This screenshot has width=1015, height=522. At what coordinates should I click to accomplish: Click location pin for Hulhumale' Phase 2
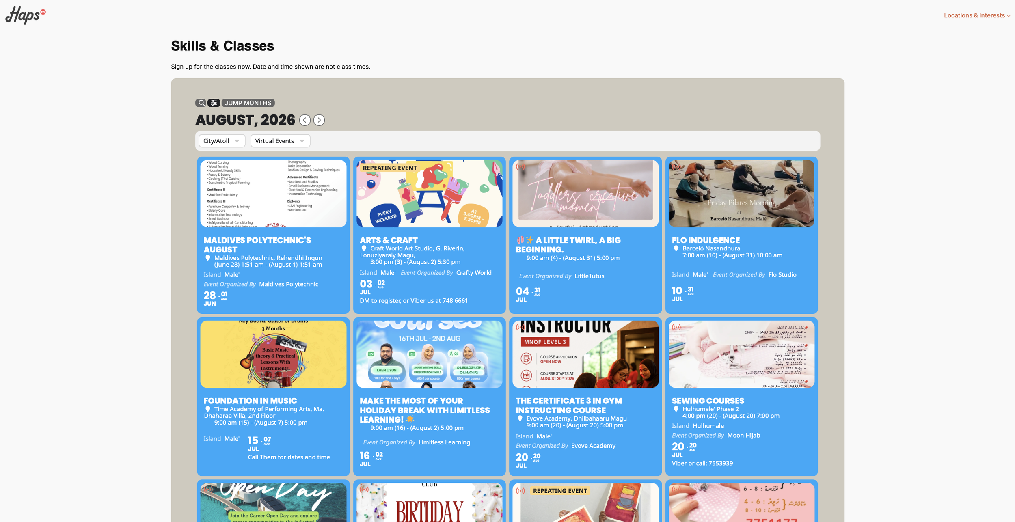click(x=676, y=410)
